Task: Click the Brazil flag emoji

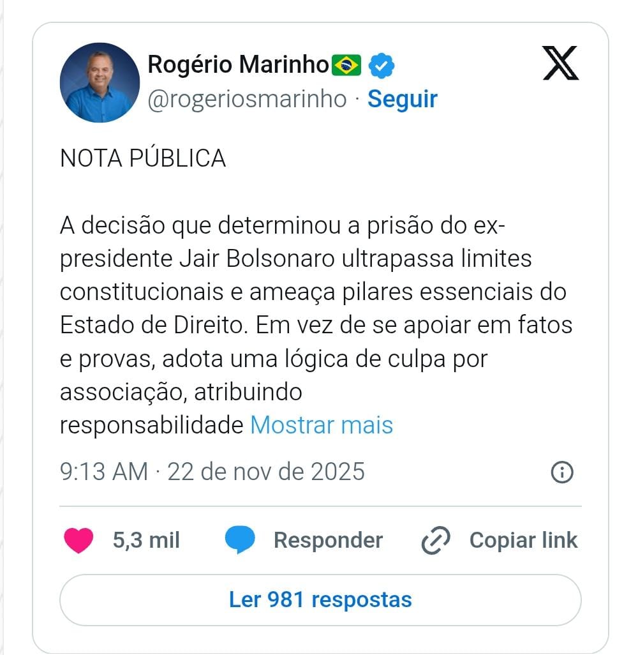Action: (x=346, y=64)
